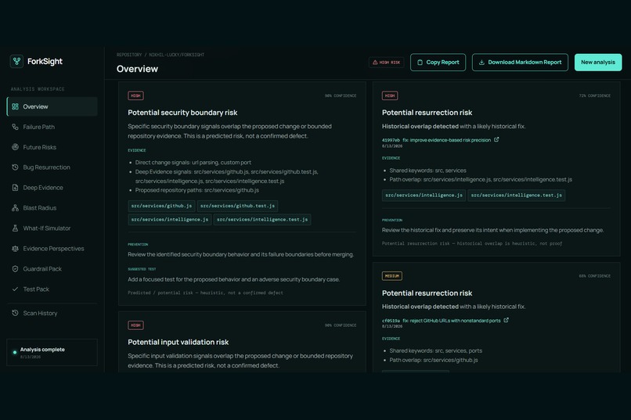Viewport: 631px width, 420px height.
Task: Click src/services/intelligence.test.js chip in security boundary card
Action: tap(262, 220)
